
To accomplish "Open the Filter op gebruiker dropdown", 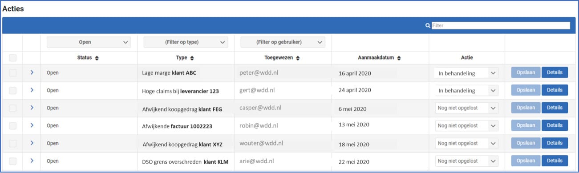I will pos(283,42).
